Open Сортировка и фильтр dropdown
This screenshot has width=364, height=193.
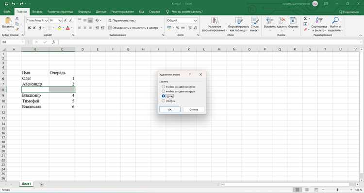point(319,24)
